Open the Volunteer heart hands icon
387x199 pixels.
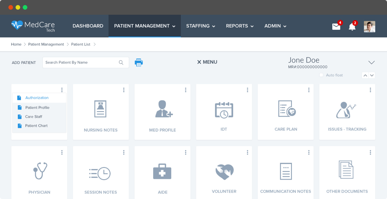pyautogui.click(x=224, y=172)
